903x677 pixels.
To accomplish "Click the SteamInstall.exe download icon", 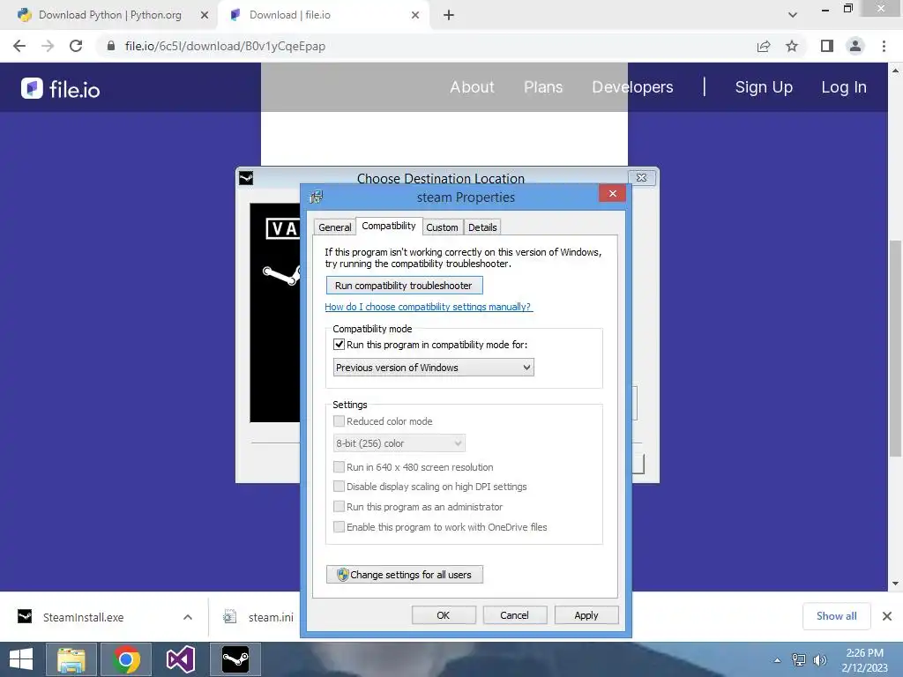I will tap(25, 616).
